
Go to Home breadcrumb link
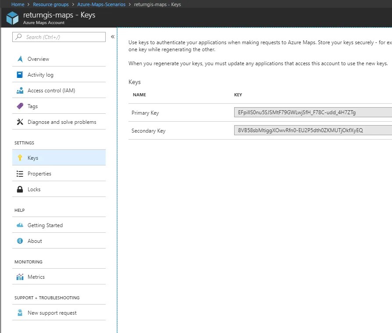point(18,4)
